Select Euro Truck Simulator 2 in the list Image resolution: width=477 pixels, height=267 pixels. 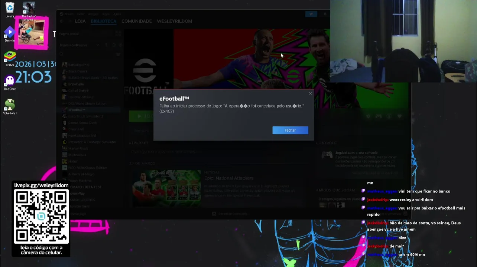tap(85, 116)
